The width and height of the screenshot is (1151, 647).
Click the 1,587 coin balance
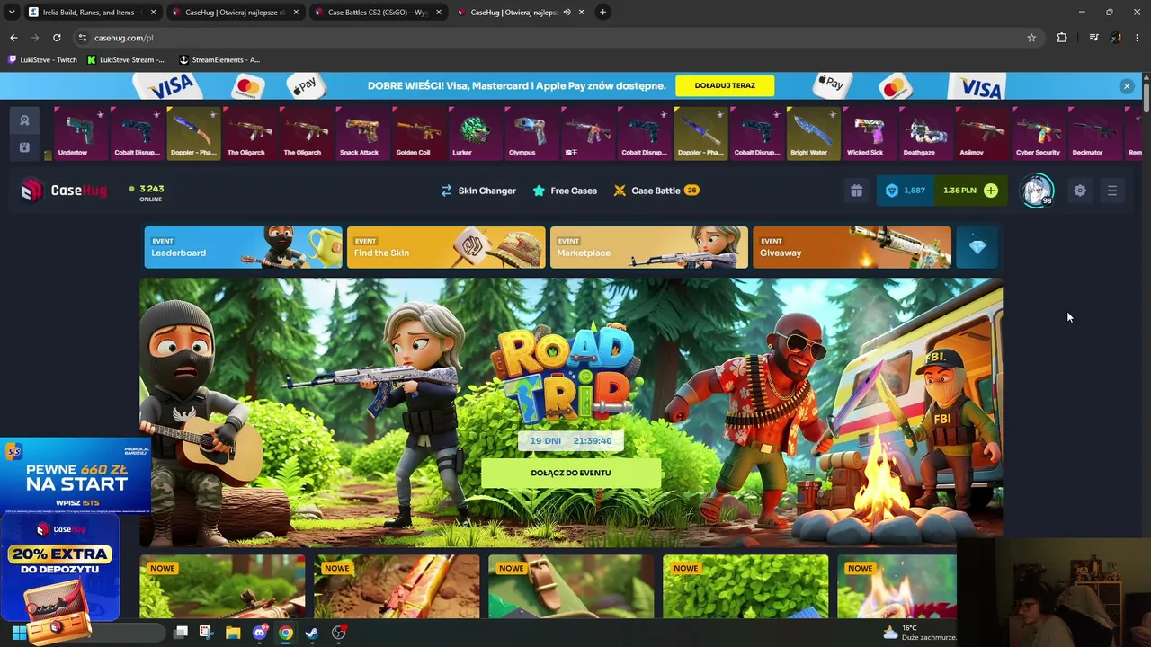(906, 191)
